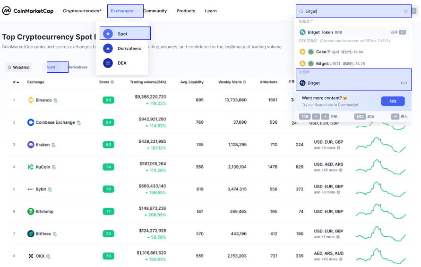Click the Bitget exchange logo in search results
Screen dimensions: 421x267
point(302,83)
